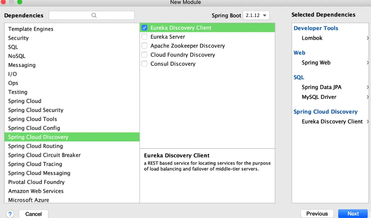Click the search magnifier icon
The image size is (371, 218).
tap(94, 16)
